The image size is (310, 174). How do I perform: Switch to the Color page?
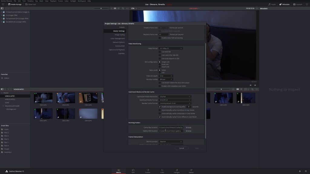(162, 171)
